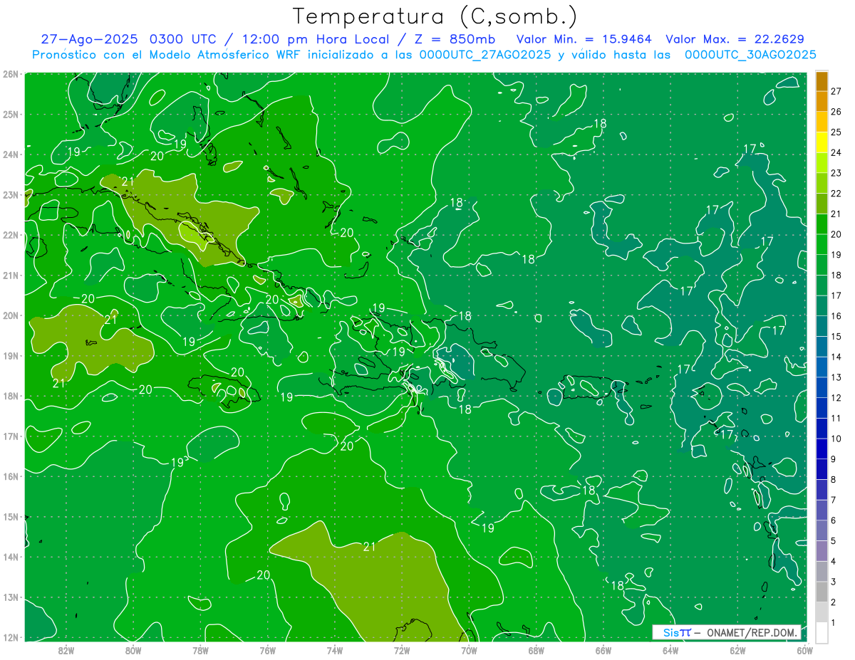Image resolution: width=855 pixels, height=660 pixels.
Task: Click the "13N" latitude axis label
Action: pyautogui.click(x=11, y=597)
